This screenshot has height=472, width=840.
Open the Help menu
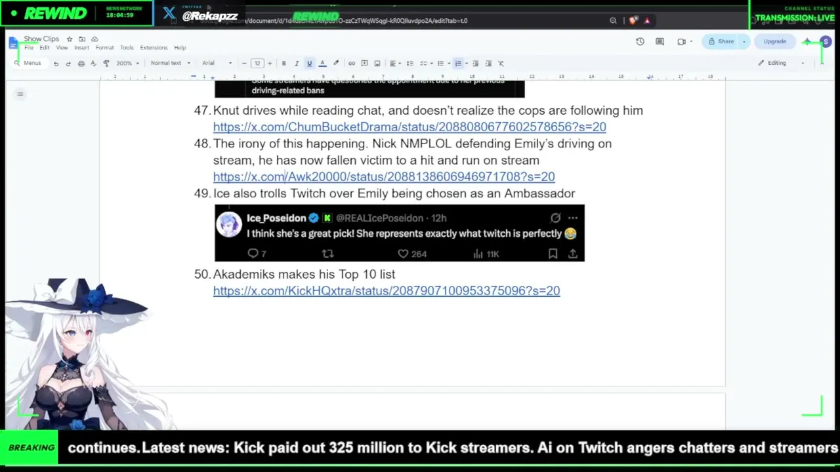tap(180, 48)
